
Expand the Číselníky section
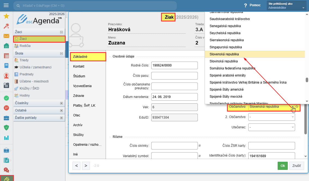pos(61,103)
